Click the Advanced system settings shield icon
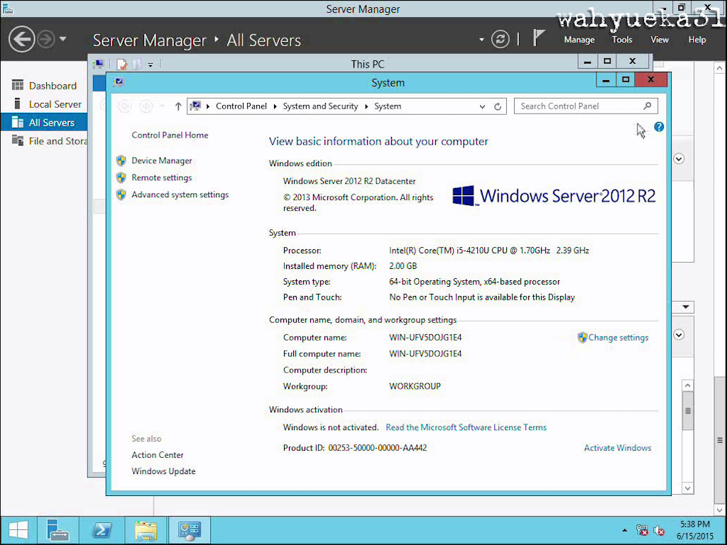This screenshot has height=545, width=727. tap(121, 194)
